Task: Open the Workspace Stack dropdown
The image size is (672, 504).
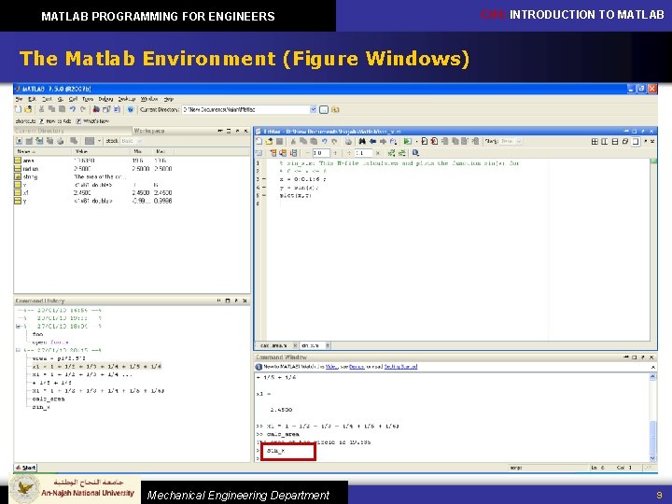Action: tap(139, 141)
